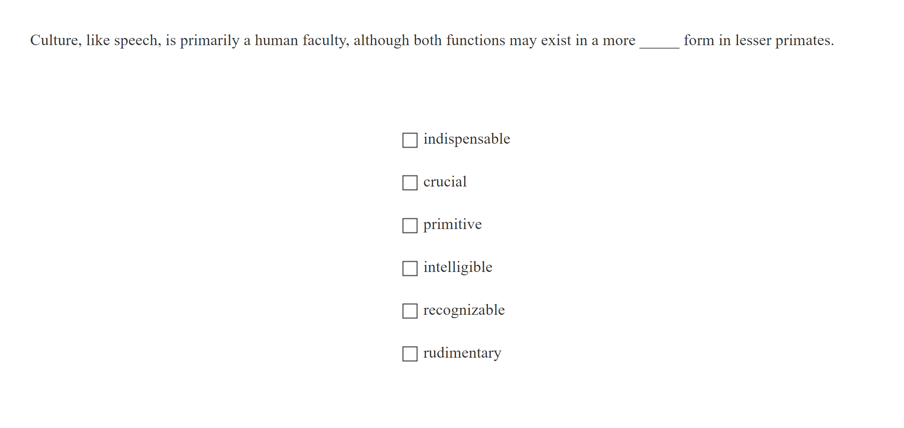
Task: Check the primitive checkbox
Action: 410,226
